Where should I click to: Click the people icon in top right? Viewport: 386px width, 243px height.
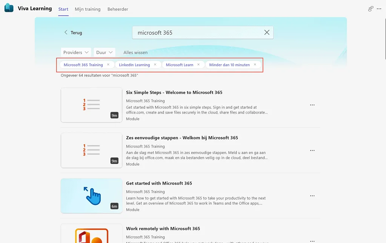click(x=371, y=9)
